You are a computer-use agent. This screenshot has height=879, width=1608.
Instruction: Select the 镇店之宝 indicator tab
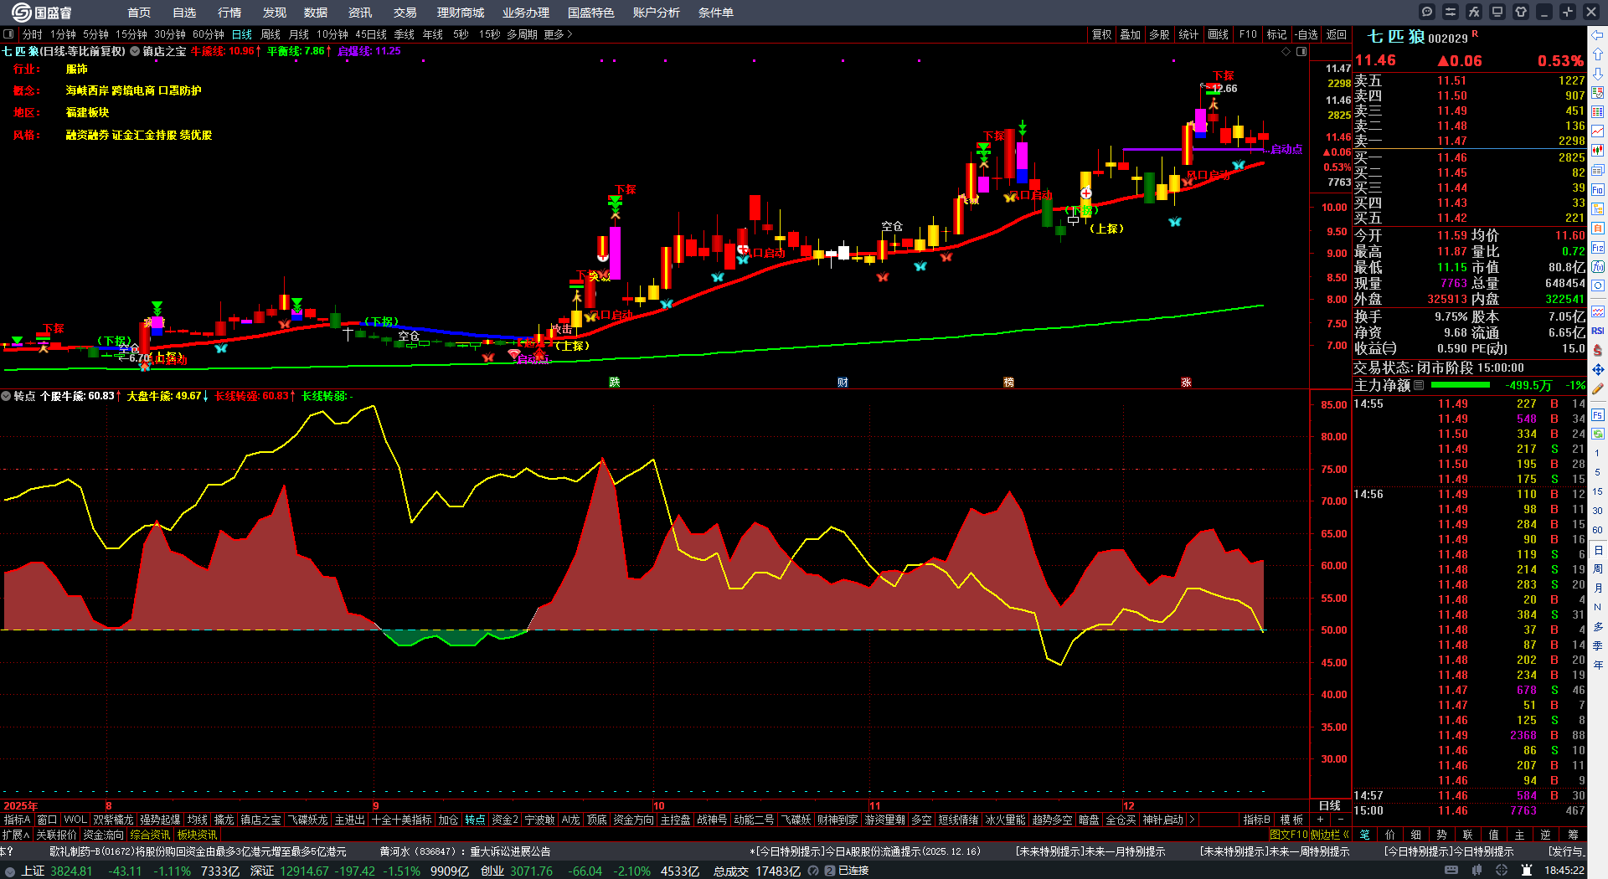tap(260, 820)
